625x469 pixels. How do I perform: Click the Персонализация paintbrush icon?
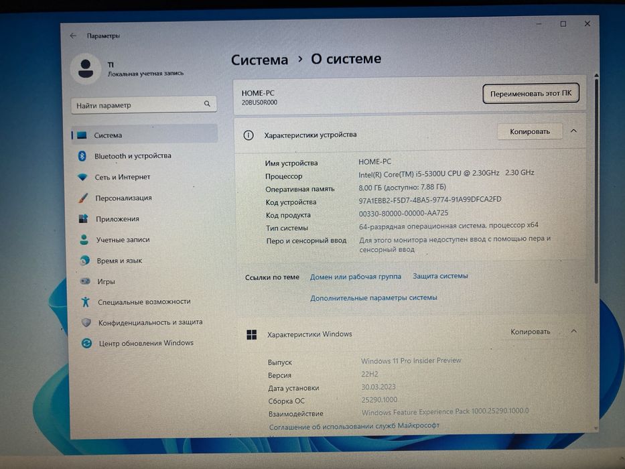coord(83,198)
